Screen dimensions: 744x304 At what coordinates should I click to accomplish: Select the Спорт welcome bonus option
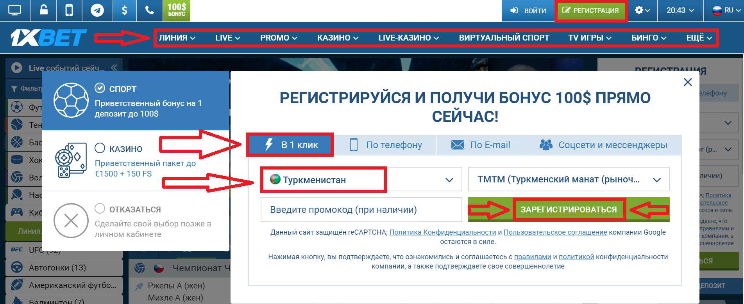[135, 101]
